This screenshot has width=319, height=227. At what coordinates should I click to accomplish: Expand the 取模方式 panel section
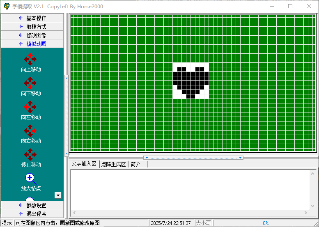pos(32,27)
